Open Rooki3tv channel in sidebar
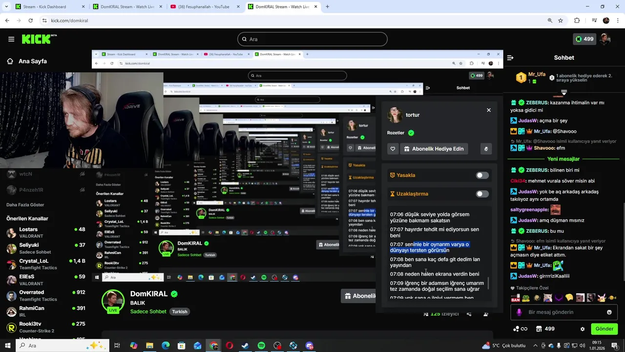The height and width of the screenshot is (352, 625). [x=46, y=327]
